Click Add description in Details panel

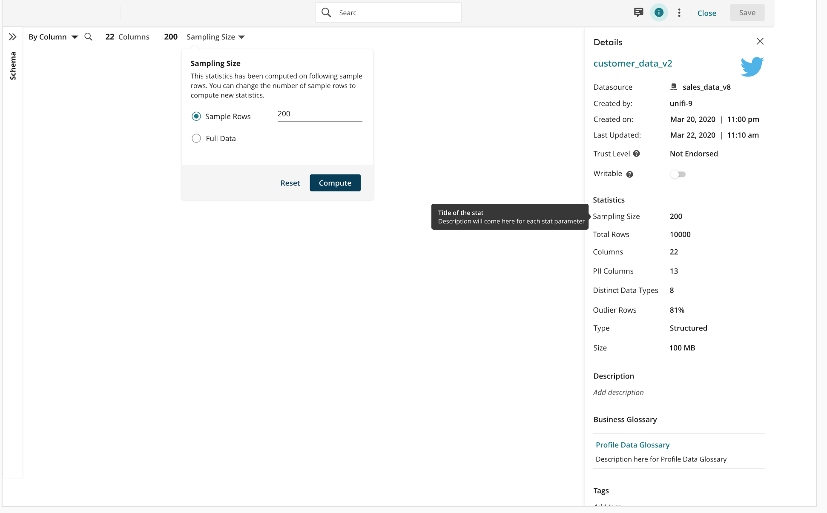click(x=618, y=392)
